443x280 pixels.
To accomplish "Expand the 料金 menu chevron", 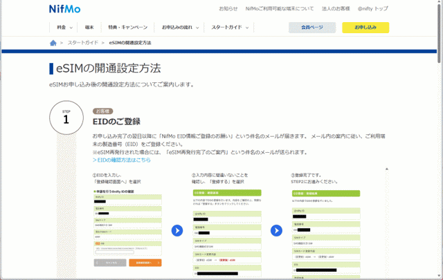I will point(71,28).
